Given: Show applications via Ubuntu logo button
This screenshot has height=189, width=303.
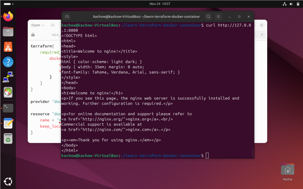Looking at the screenshot, I should click(x=8, y=182).
